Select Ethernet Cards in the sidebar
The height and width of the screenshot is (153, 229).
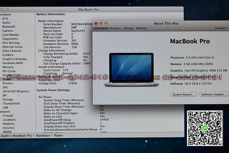click(12, 47)
